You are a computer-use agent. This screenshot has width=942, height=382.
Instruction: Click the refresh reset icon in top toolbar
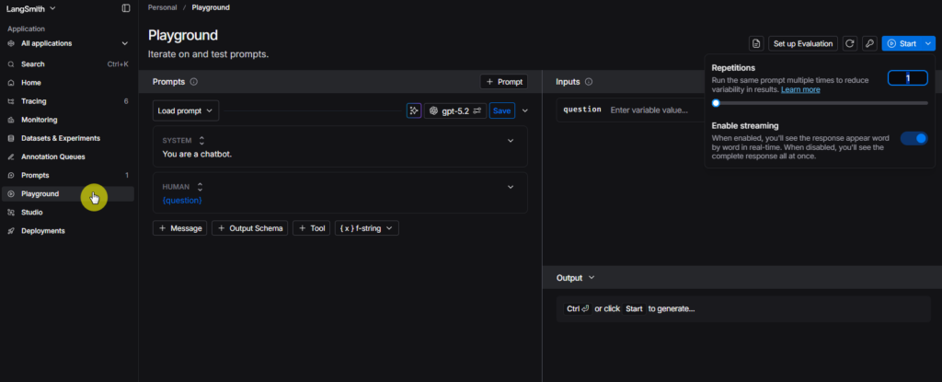(850, 43)
